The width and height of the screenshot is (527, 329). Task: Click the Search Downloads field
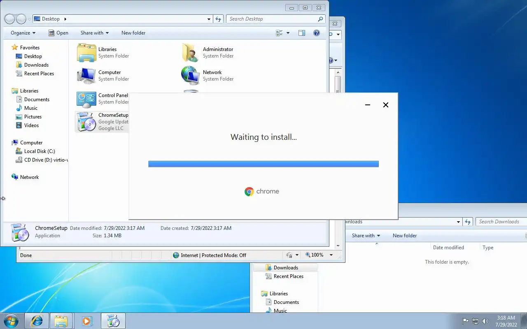pyautogui.click(x=501, y=222)
